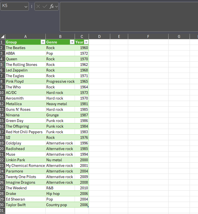The height and width of the screenshot is (214, 198).
Task: Click the Genre header cell
Action: coord(60,42)
